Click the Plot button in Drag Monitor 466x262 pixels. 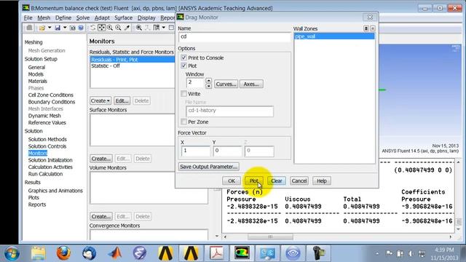[x=254, y=180]
